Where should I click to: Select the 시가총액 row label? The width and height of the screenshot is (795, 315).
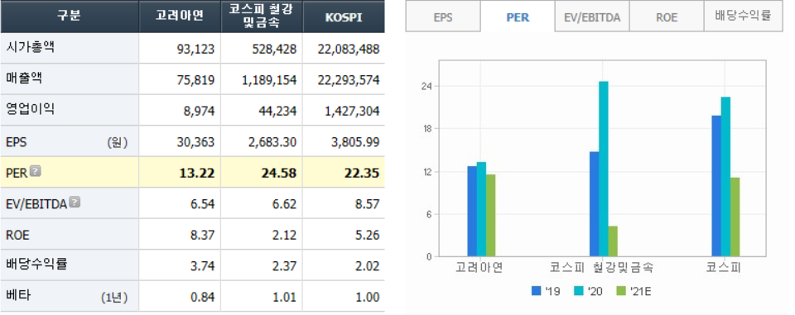click(31, 48)
